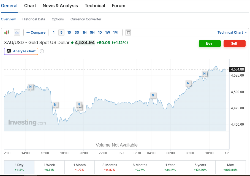The width and height of the screenshot is (250, 176).
Task: Open the news marker N near 08:00
Action: (x=188, y=83)
